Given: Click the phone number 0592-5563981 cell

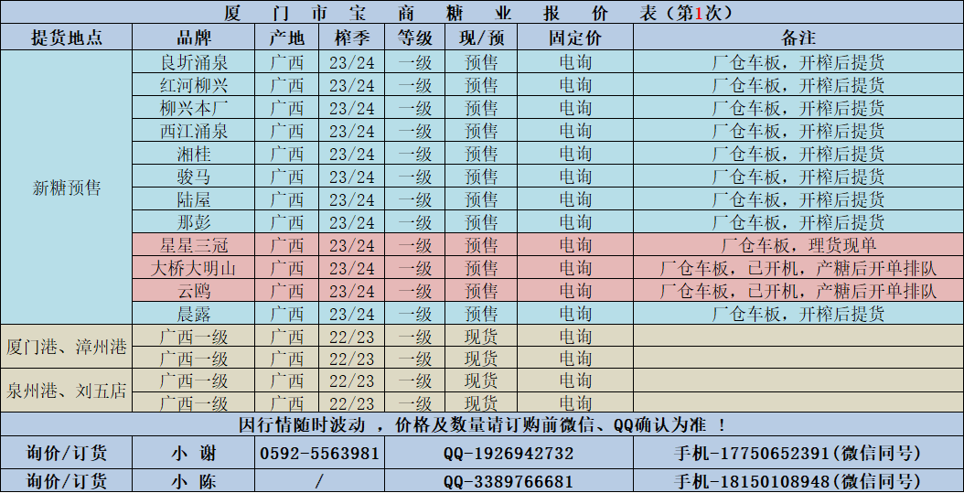Looking at the screenshot, I should 319,454.
